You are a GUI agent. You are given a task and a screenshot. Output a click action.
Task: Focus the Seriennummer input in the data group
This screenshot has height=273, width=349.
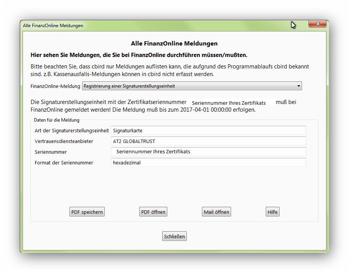(208, 152)
